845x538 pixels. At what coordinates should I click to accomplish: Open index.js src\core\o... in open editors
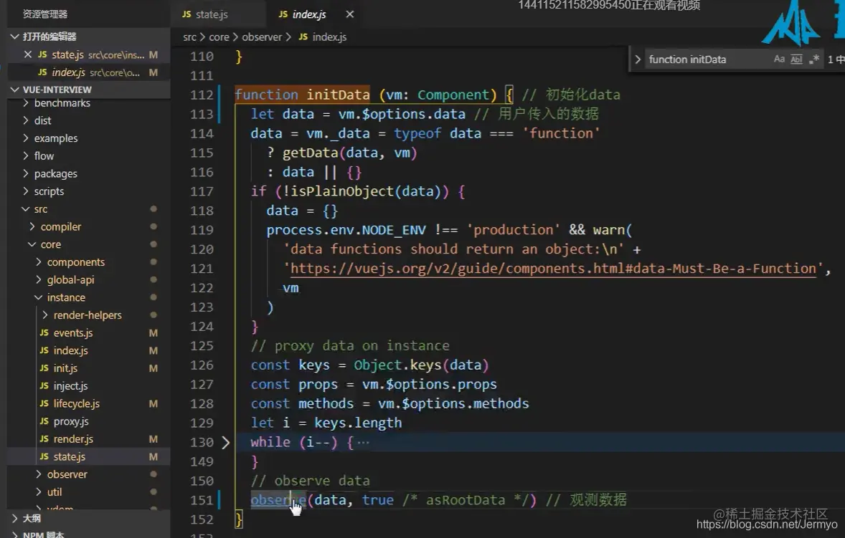(x=89, y=72)
